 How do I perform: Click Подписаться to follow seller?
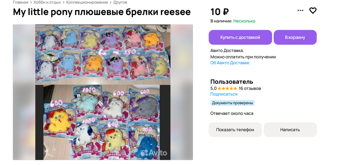coord(224,94)
